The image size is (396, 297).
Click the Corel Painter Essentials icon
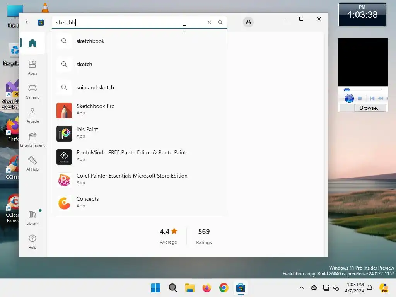[x=64, y=180]
